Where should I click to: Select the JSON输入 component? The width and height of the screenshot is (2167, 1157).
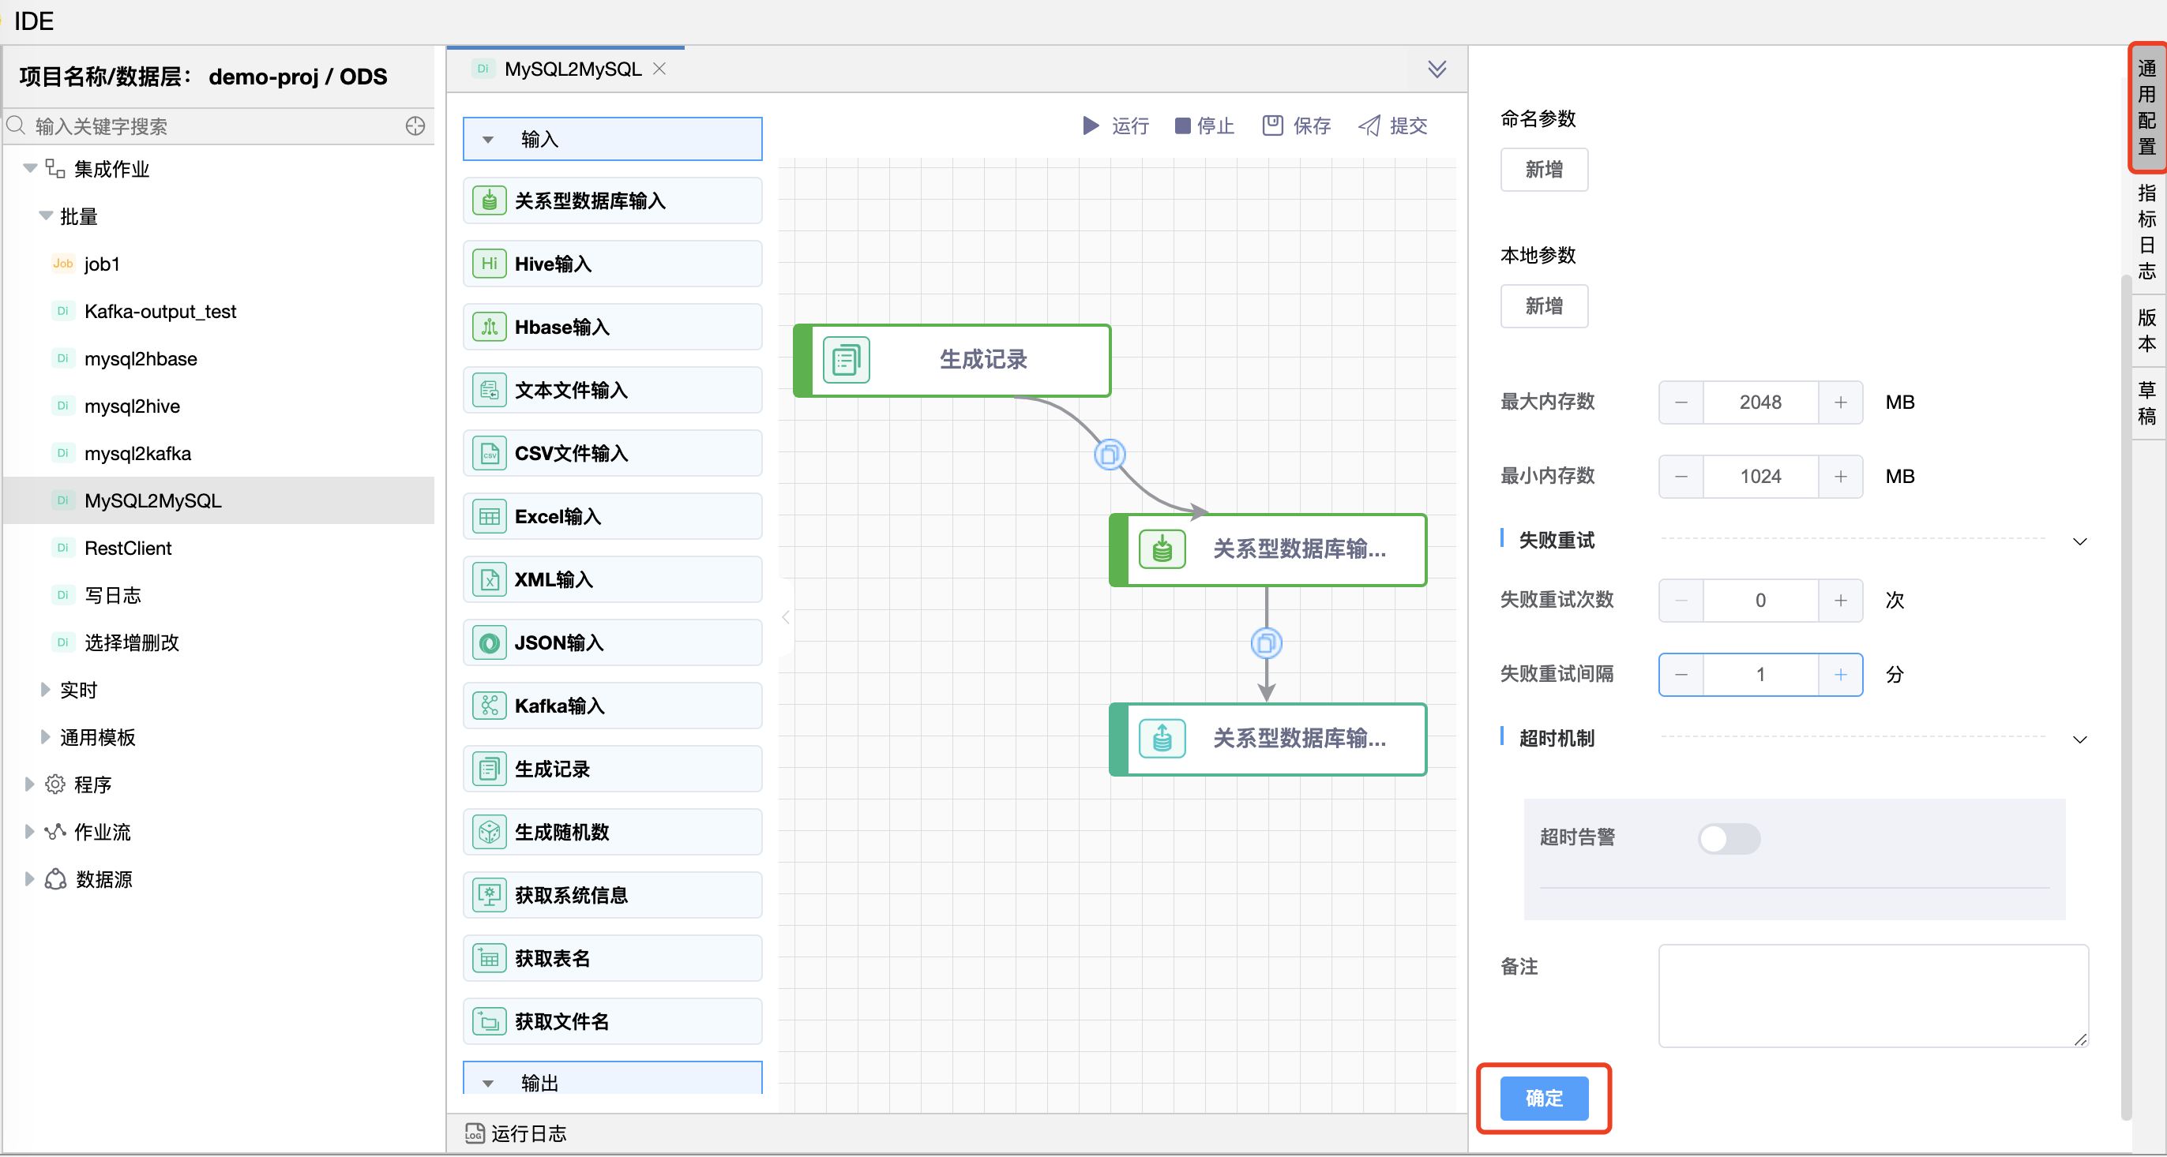[x=611, y=642]
